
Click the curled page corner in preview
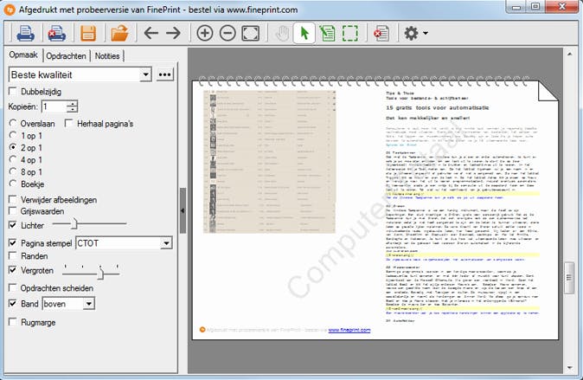pyautogui.click(x=548, y=91)
